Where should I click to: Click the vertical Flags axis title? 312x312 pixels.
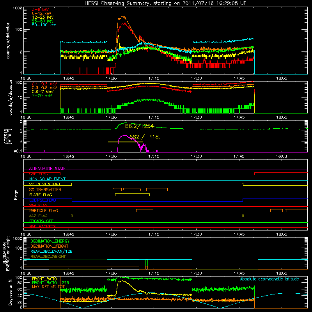click(16, 195)
